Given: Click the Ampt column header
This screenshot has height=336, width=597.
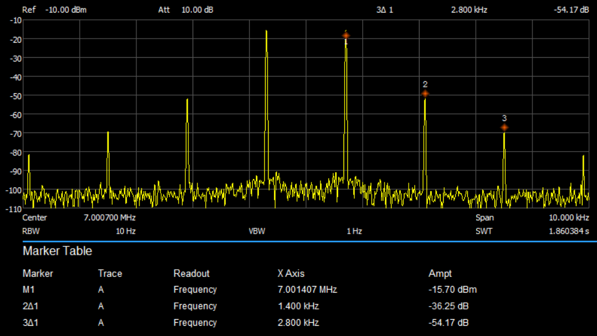Looking at the screenshot, I should coord(440,273).
